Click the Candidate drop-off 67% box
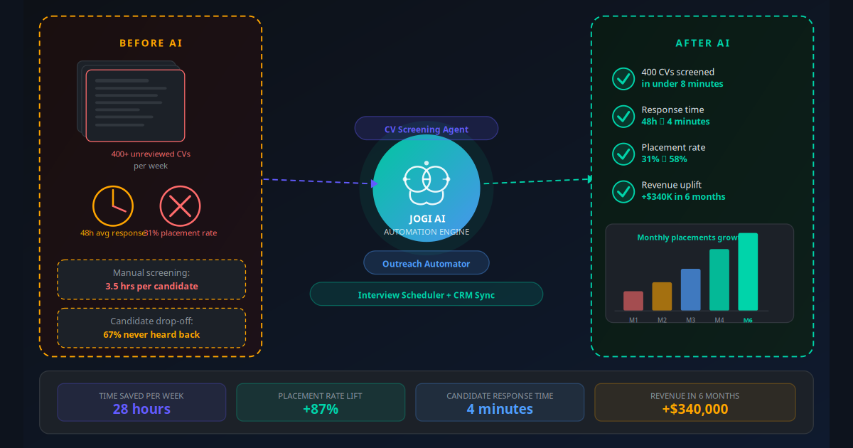Screen dimensions: 853x448 tap(151, 328)
